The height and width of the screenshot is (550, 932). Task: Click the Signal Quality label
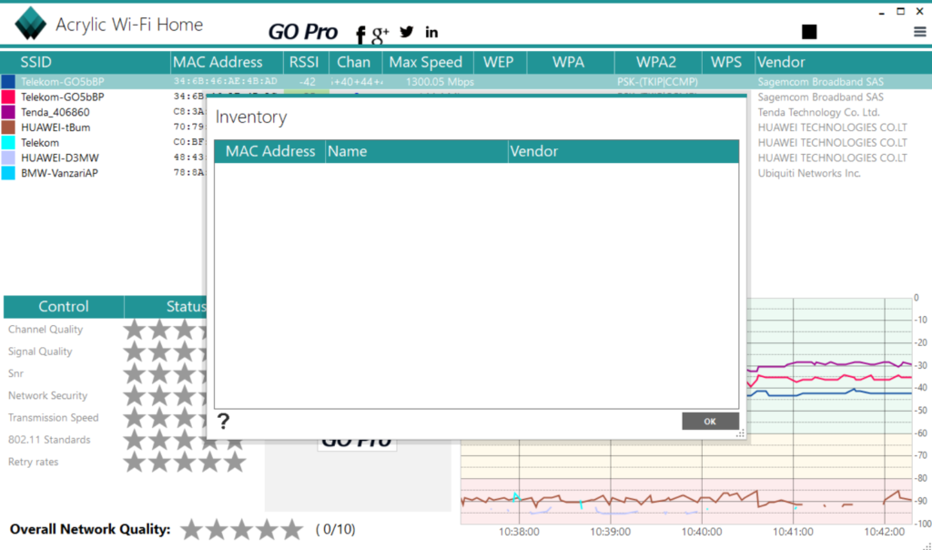(x=40, y=351)
